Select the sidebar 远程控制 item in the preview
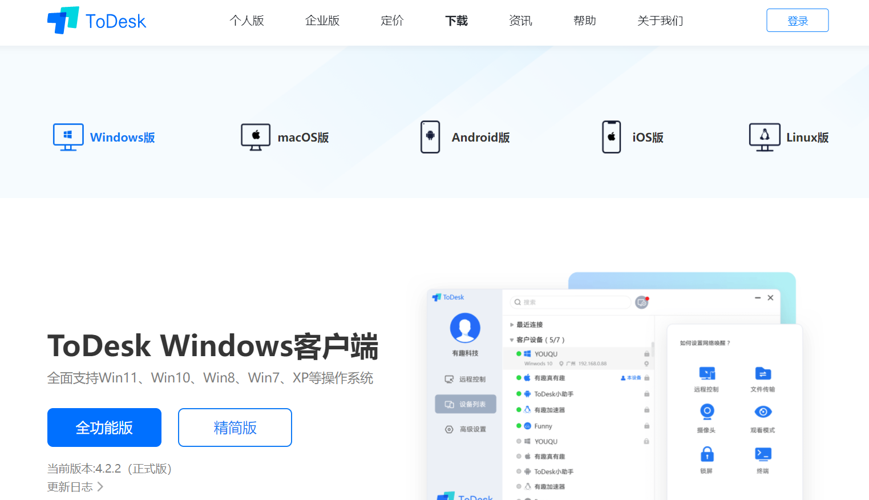Screen dimensions: 869x500 465,379
